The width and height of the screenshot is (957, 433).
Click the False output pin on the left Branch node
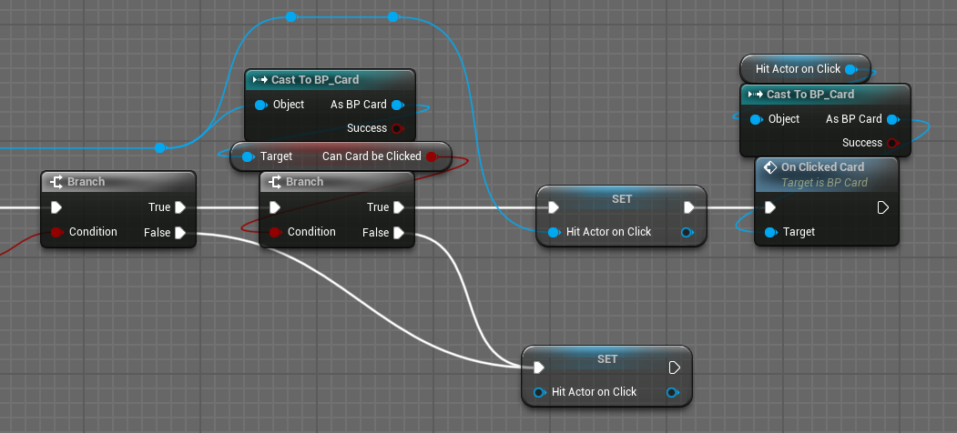point(180,233)
